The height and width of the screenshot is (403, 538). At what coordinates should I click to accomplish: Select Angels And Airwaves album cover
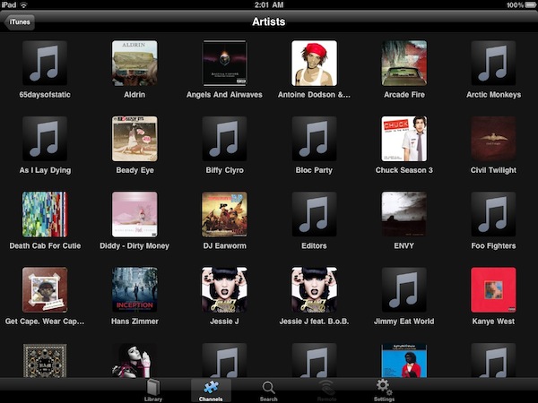pyautogui.click(x=224, y=63)
